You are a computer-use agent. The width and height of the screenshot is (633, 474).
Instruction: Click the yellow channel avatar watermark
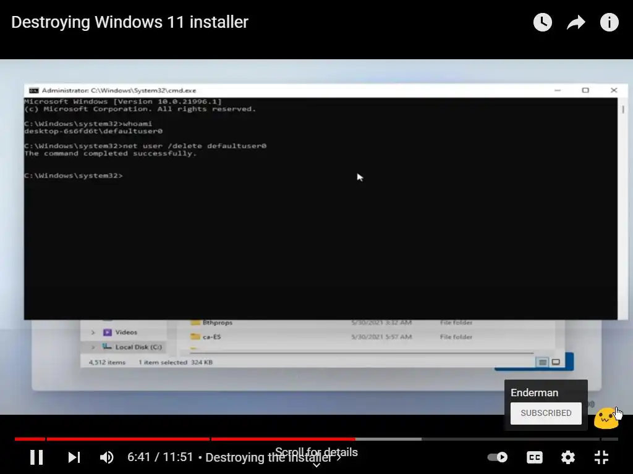pyautogui.click(x=606, y=418)
